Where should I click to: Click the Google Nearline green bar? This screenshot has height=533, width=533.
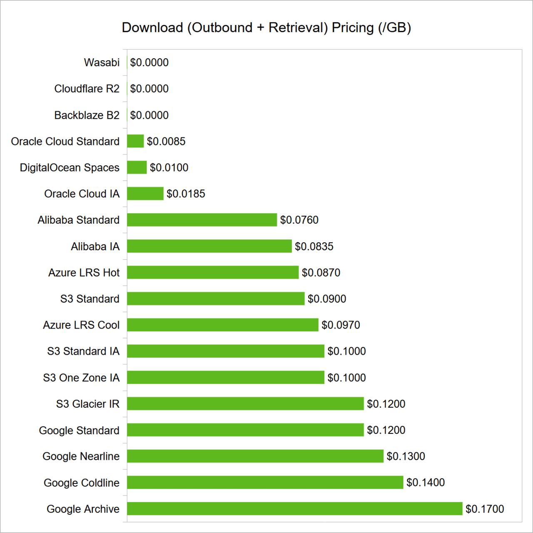pyautogui.click(x=255, y=456)
